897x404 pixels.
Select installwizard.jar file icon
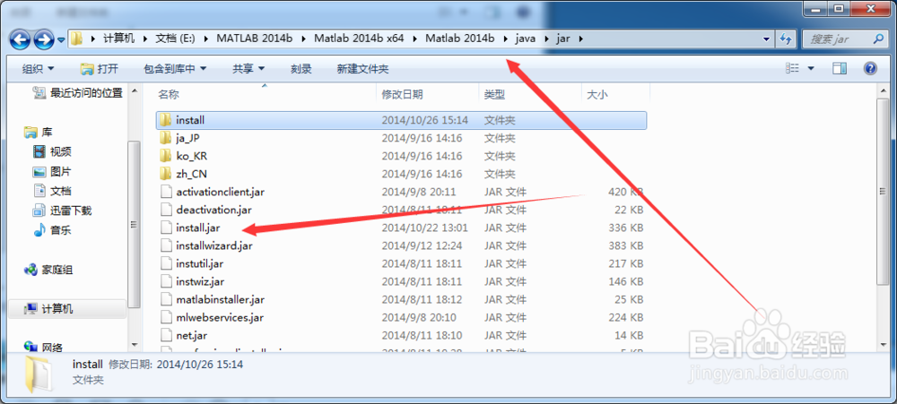coord(166,245)
